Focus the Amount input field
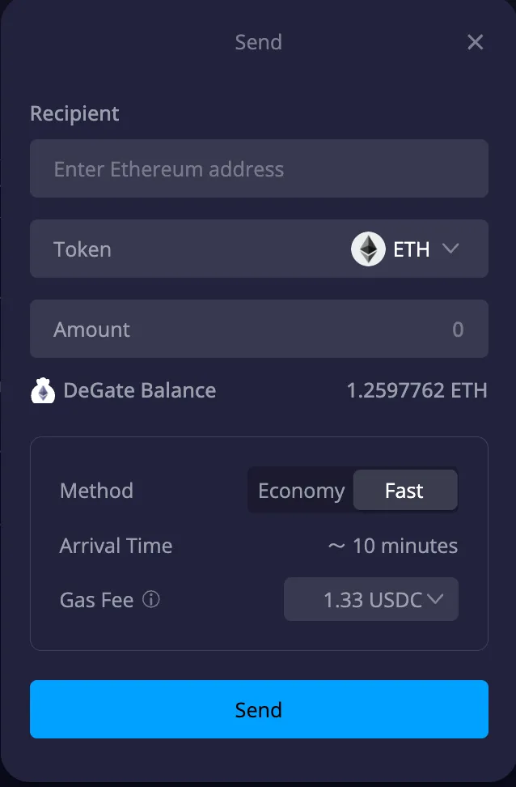This screenshot has width=516, height=787. tap(259, 329)
